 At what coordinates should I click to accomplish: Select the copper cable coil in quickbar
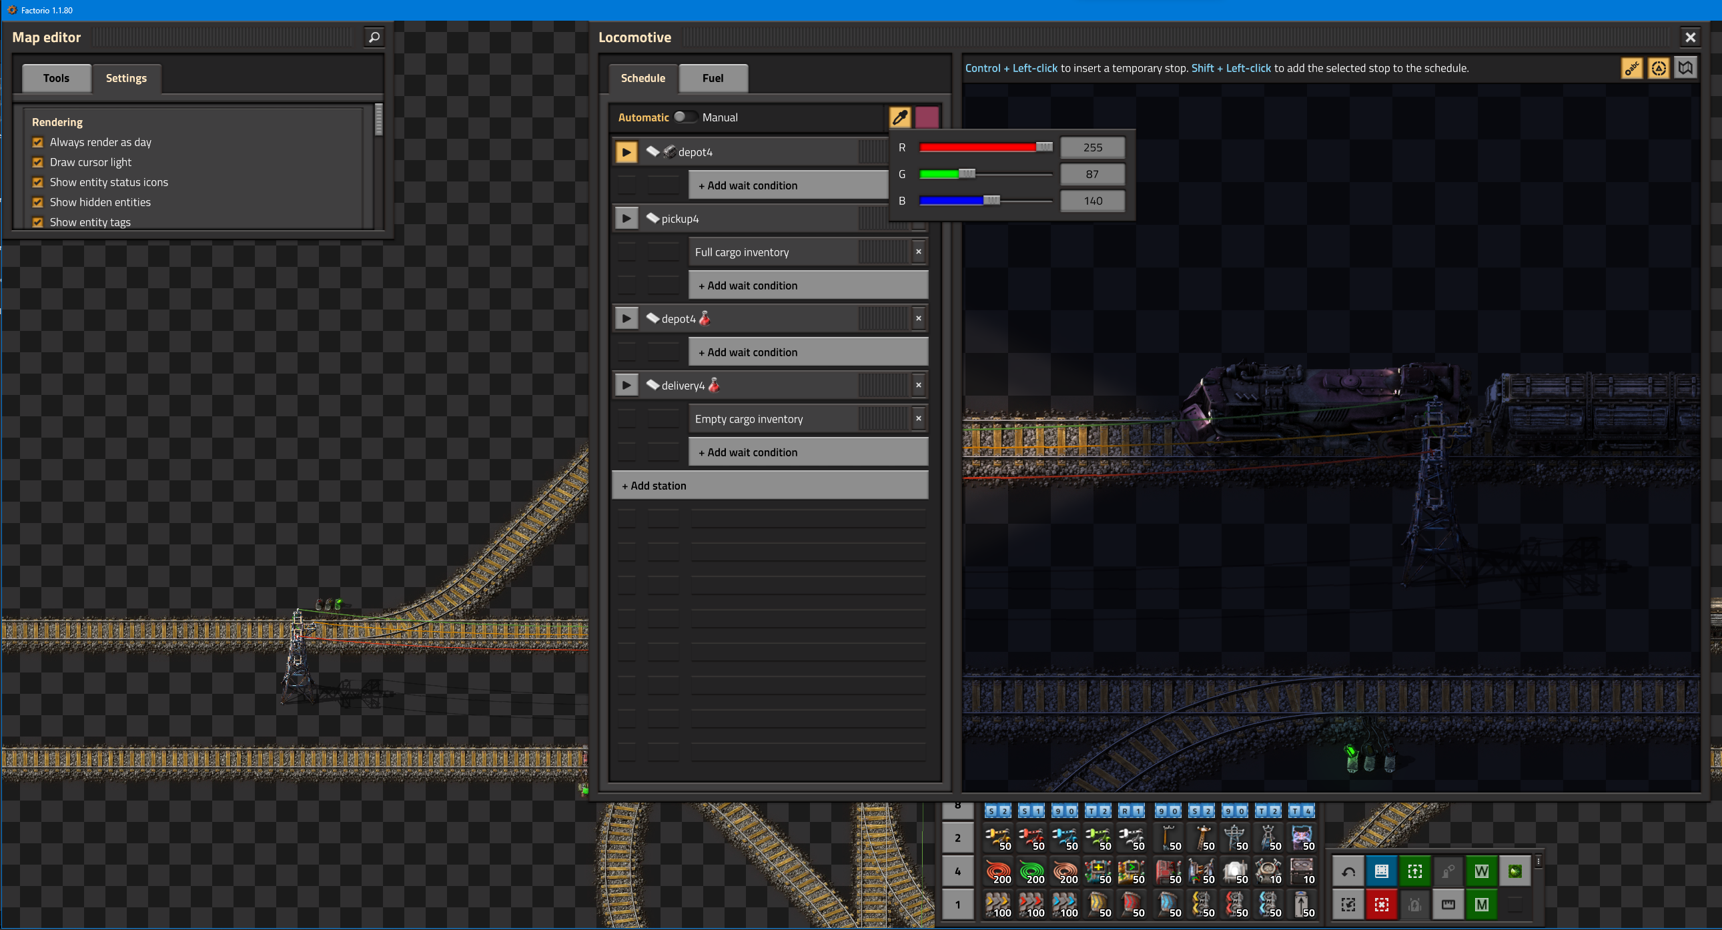[1064, 871]
